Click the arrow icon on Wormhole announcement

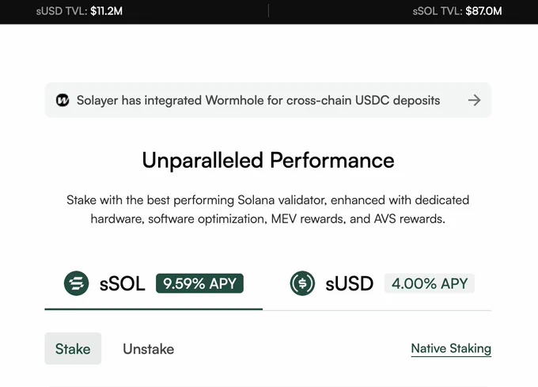point(474,101)
